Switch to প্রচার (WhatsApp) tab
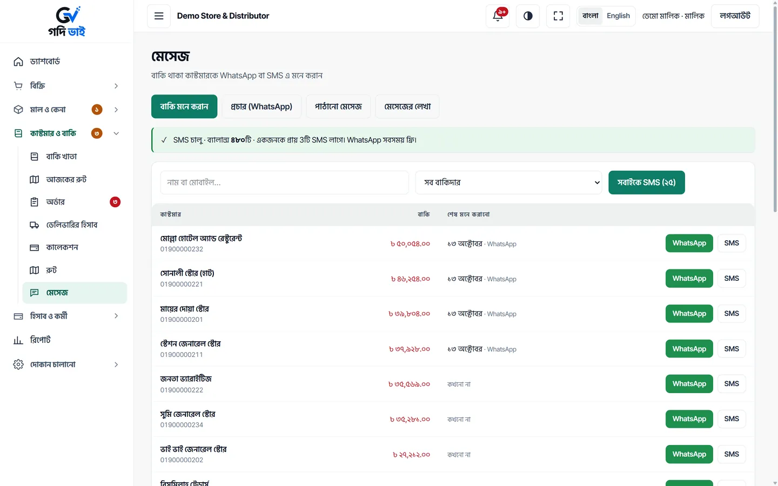This screenshot has height=486, width=778. pos(261,106)
